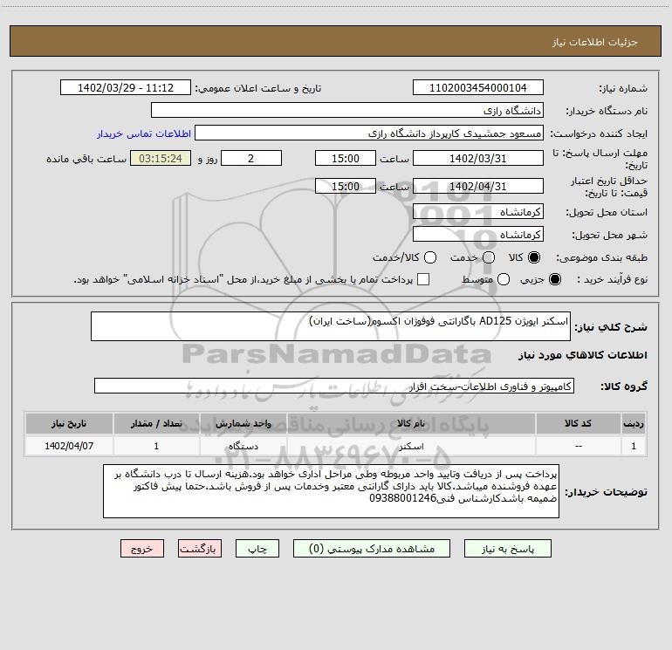Click the پاسخ به نیاز button
672x650 pixels.
coord(507,549)
